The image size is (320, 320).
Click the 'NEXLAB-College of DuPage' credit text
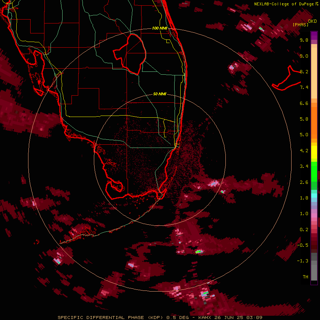[284, 4]
